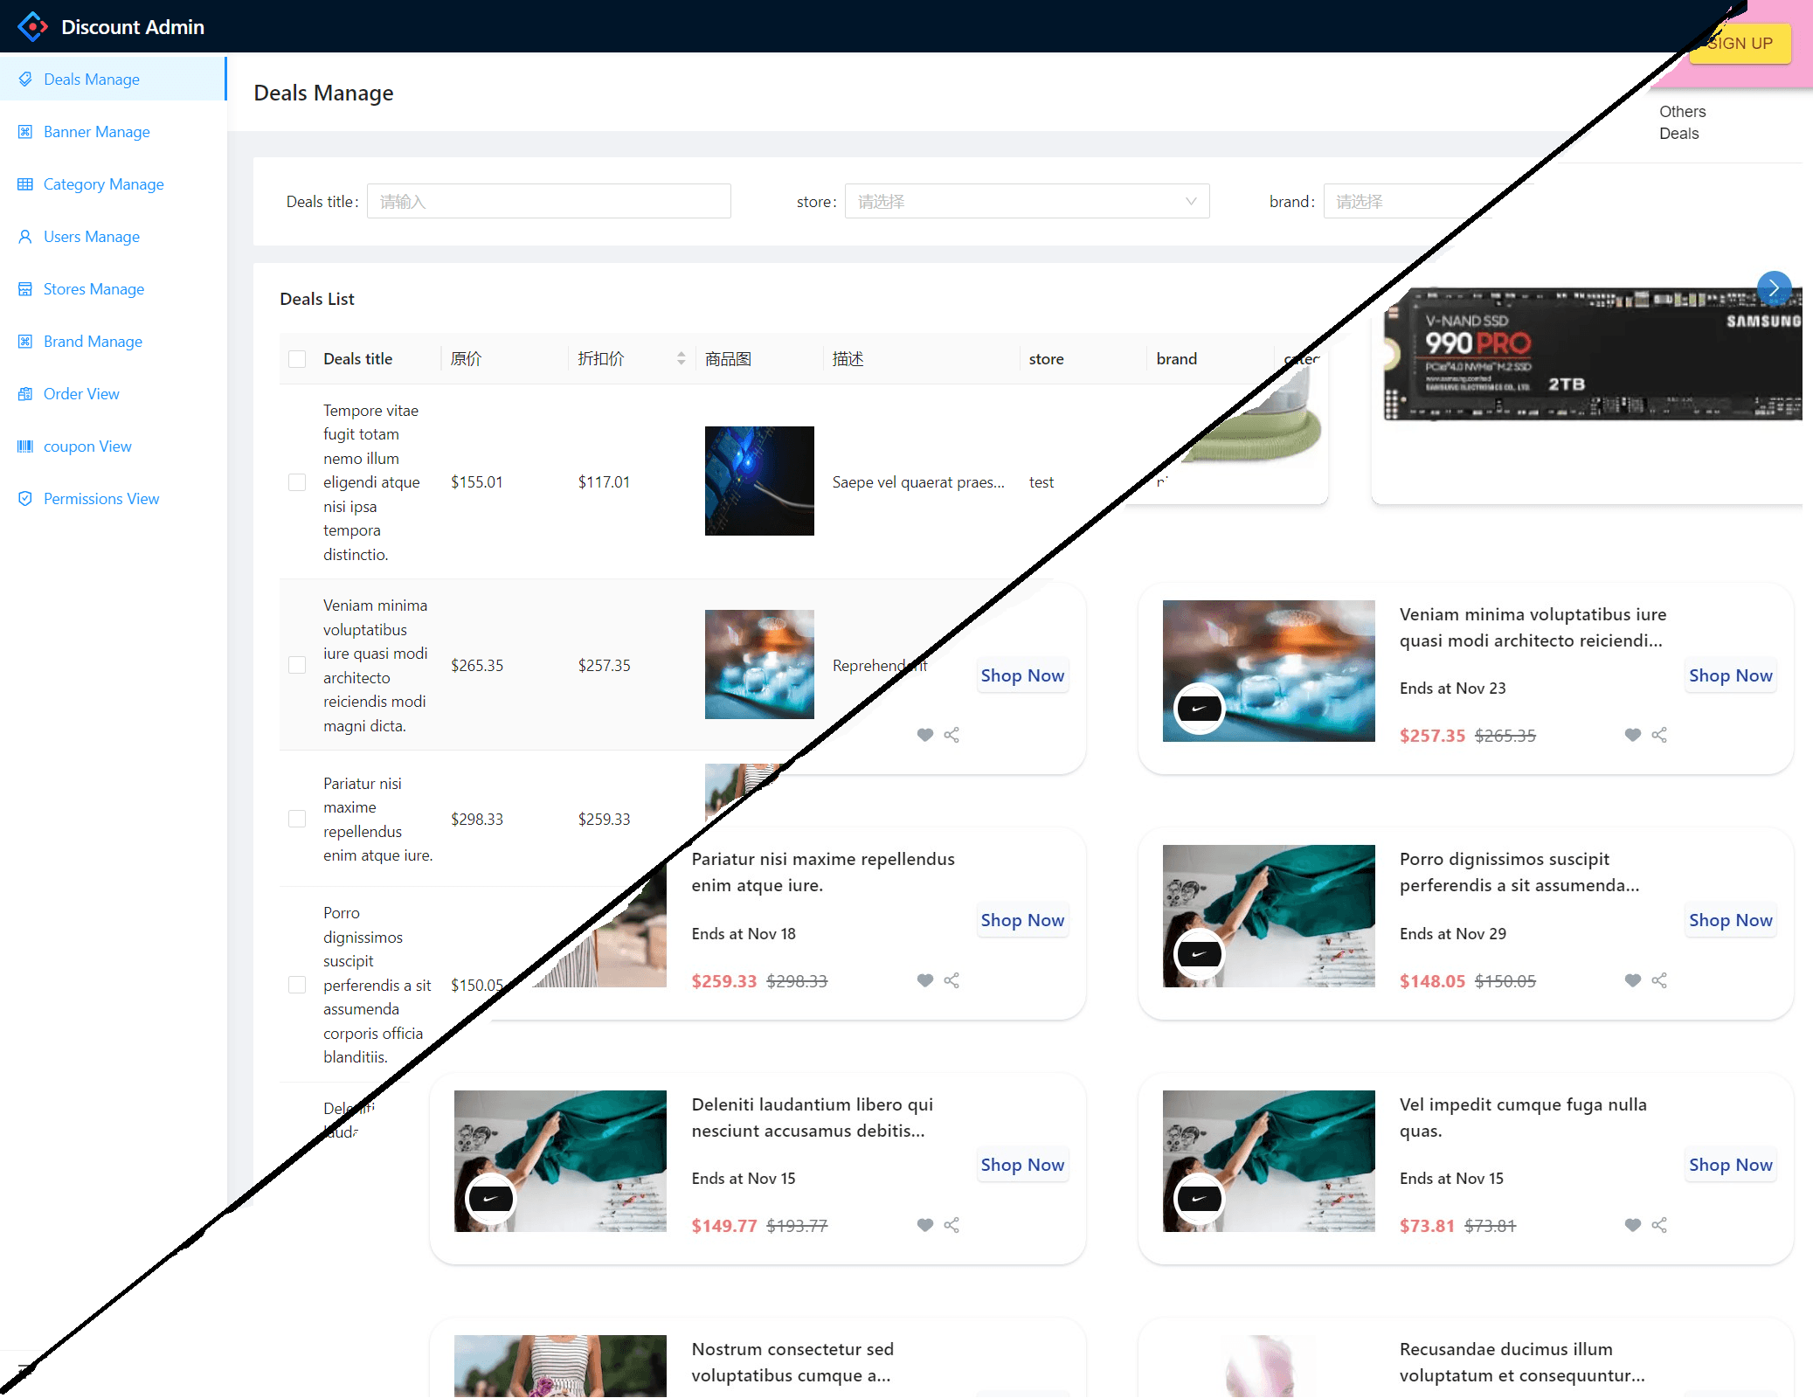Toggle the select-all checkbox in table header
The image size is (1813, 1398).
pyautogui.click(x=297, y=359)
